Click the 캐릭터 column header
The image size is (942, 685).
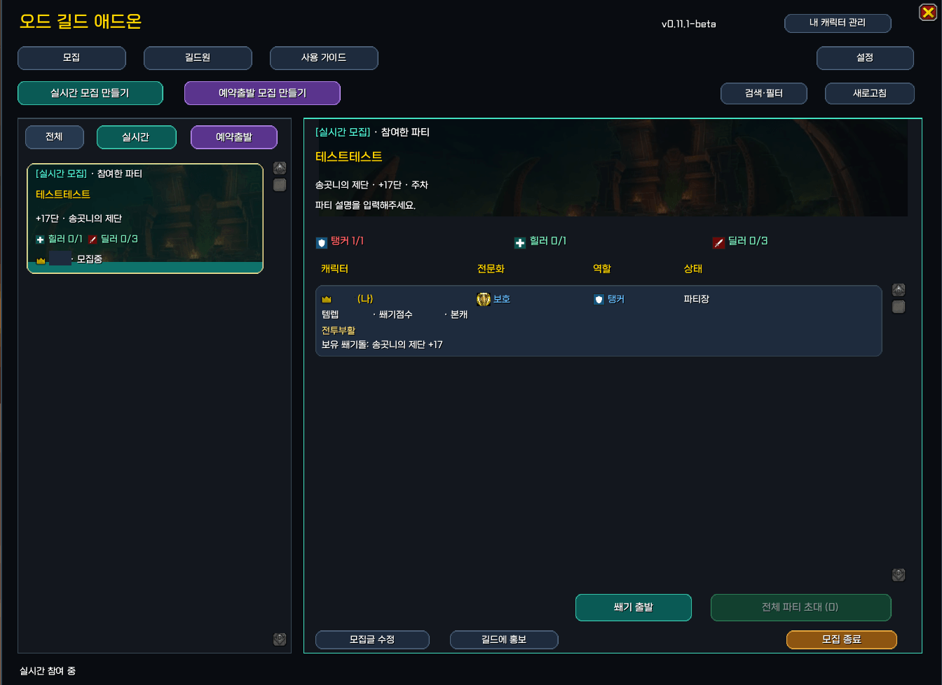[x=335, y=269]
